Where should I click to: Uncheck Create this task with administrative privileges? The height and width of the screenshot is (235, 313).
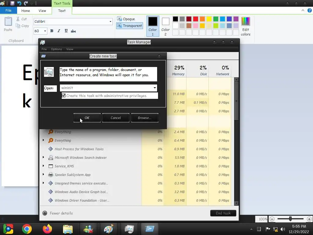pyautogui.click(x=64, y=95)
